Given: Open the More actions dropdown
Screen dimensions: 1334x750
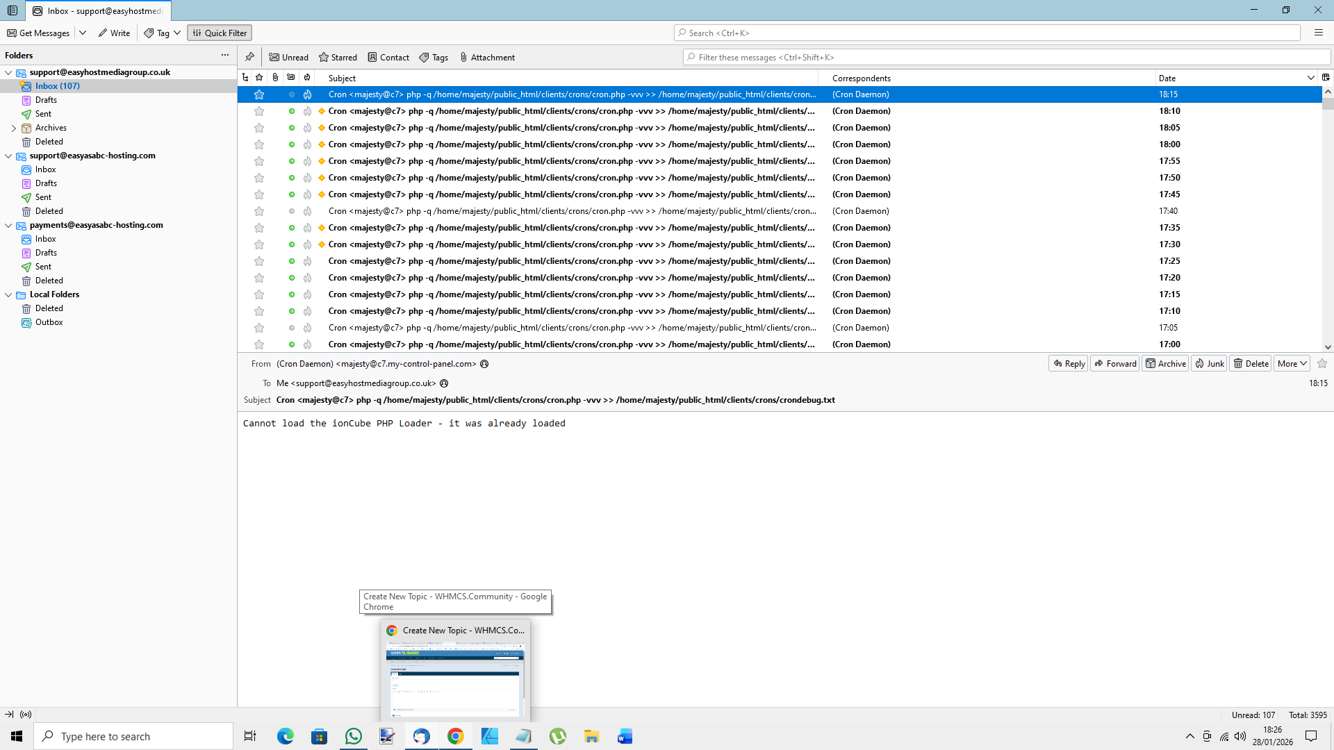Looking at the screenshot, I should tap(1292, 364).
